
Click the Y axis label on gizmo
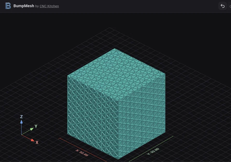36,126
